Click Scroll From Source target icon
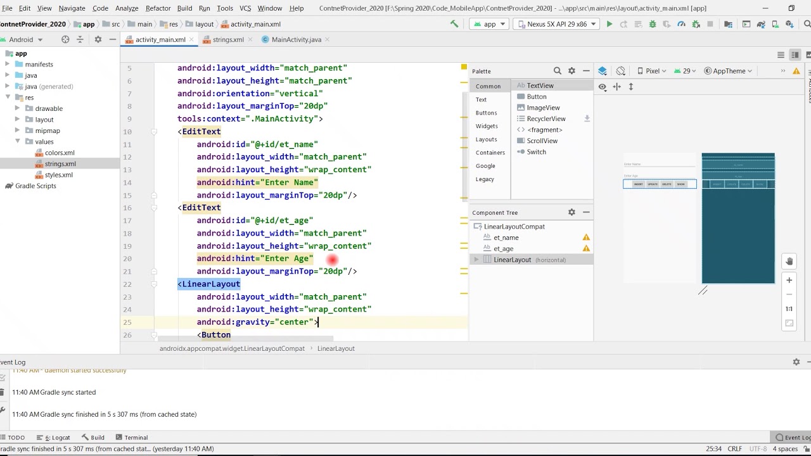 point(65,39)
